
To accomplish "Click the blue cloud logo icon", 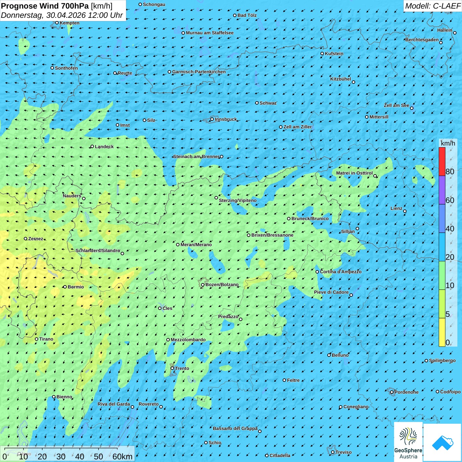I will 443,442.
